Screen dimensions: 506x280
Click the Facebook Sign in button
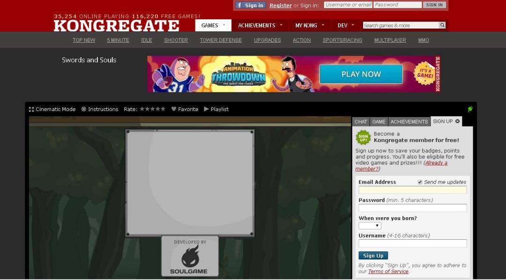coord(250,5)
